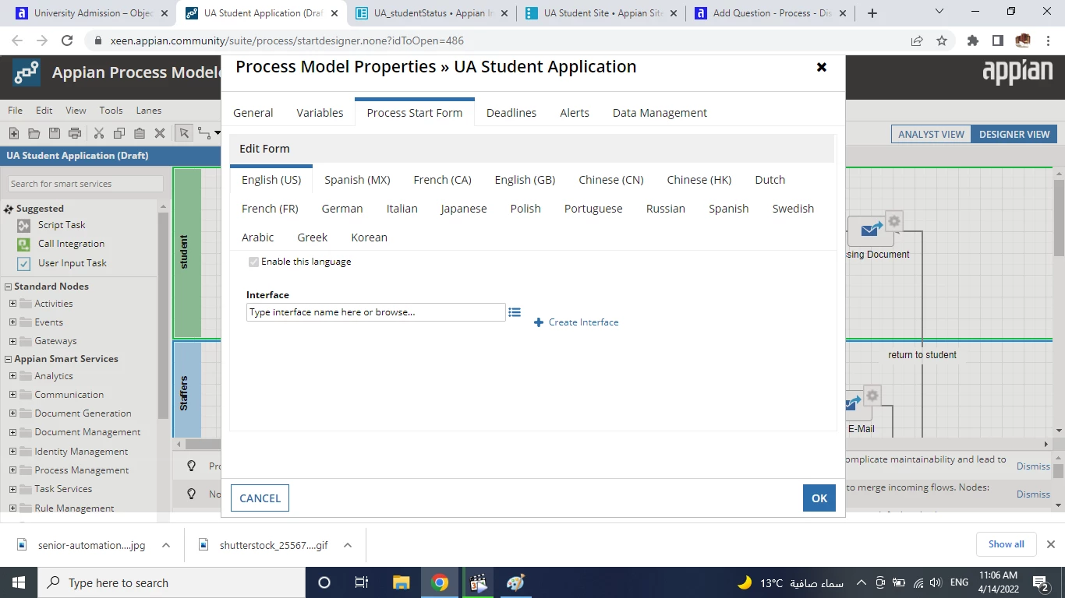Click the Cut scissors icon

(x=99, y=134)
